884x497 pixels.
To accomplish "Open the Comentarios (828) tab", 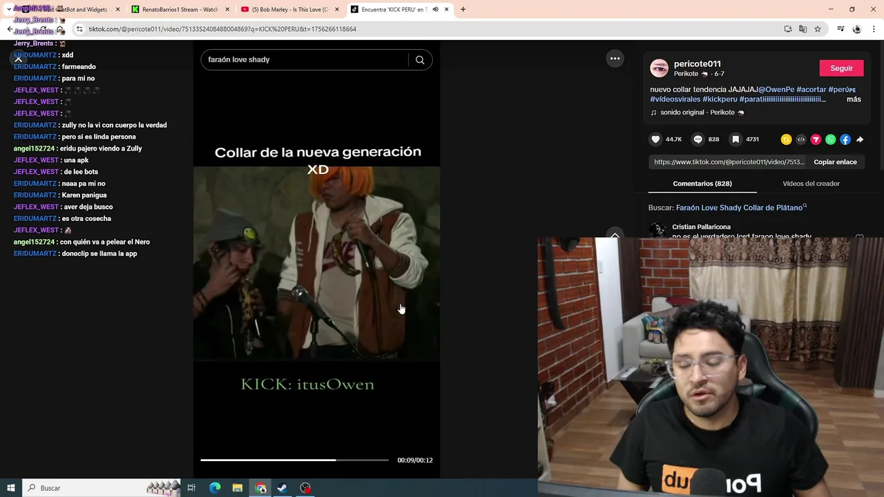I will coord(702,184).
